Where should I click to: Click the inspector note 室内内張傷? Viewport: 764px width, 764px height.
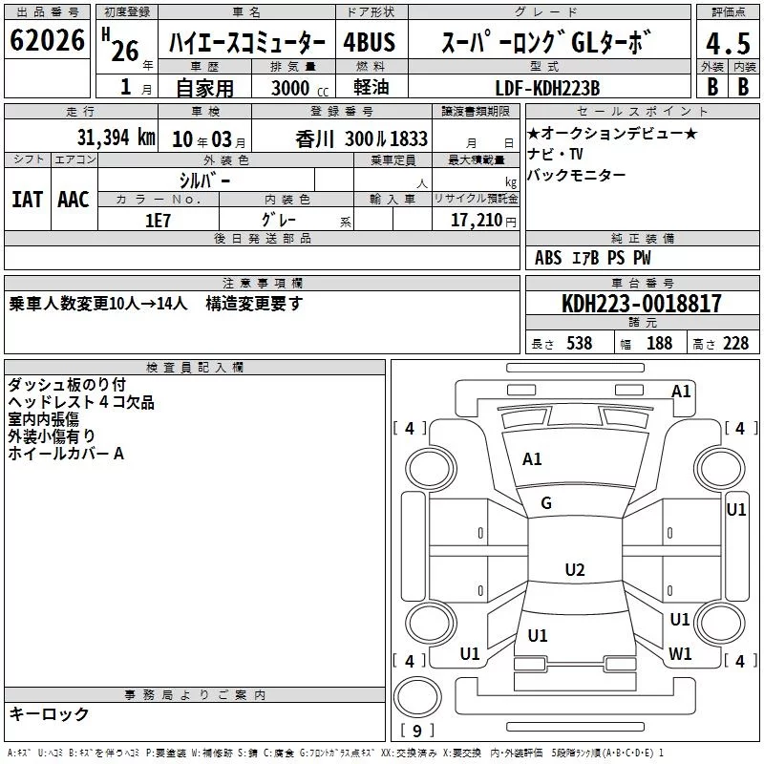click(43, 419)
